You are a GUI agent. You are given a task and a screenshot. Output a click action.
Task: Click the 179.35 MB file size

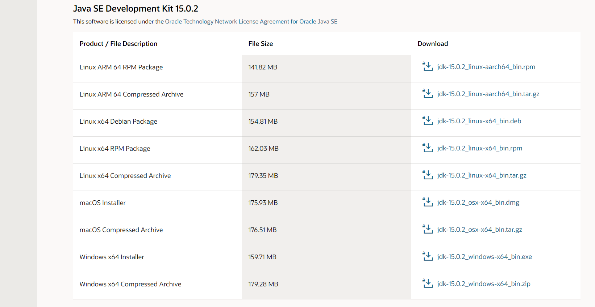click(x=263, y=176)
